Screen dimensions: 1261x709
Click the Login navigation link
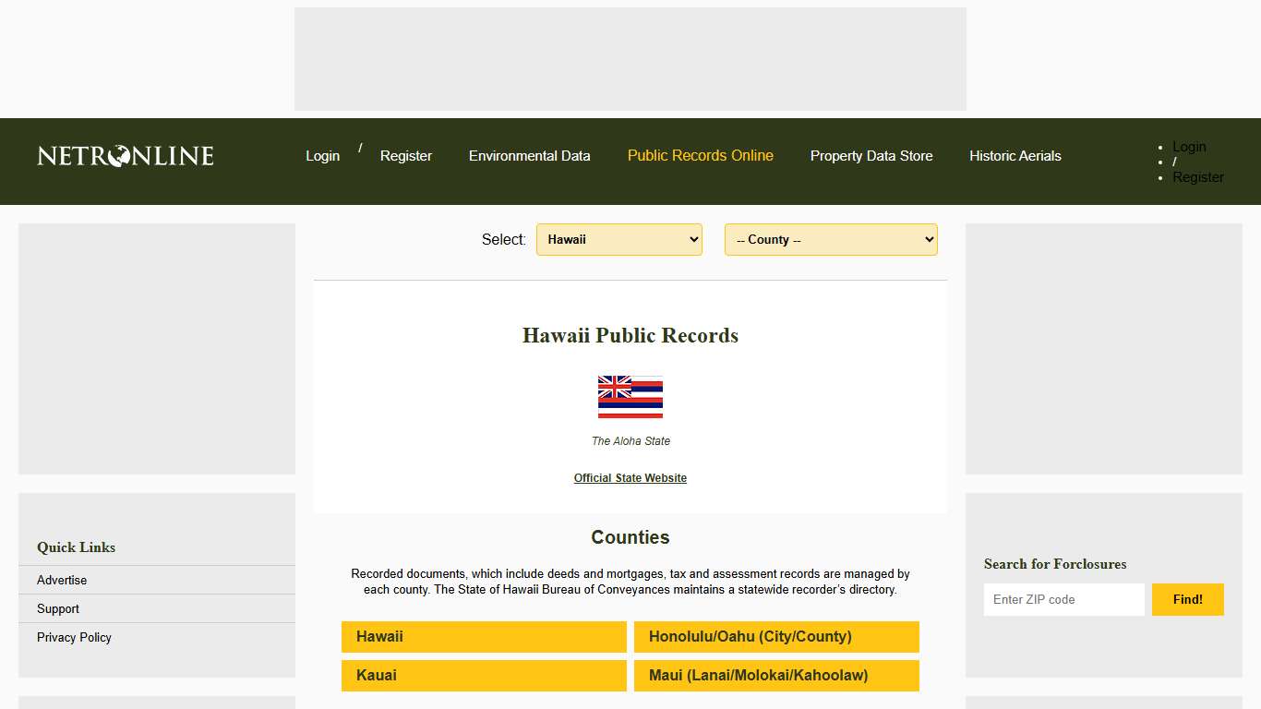pyautogui.click(x=322, y=155)
